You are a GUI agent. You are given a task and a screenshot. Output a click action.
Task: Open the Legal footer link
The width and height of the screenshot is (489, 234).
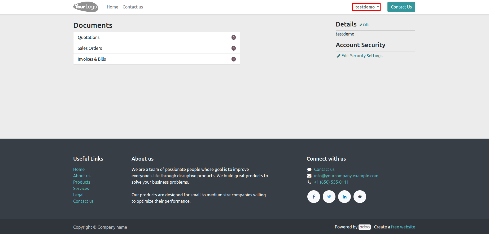point(78,195)
